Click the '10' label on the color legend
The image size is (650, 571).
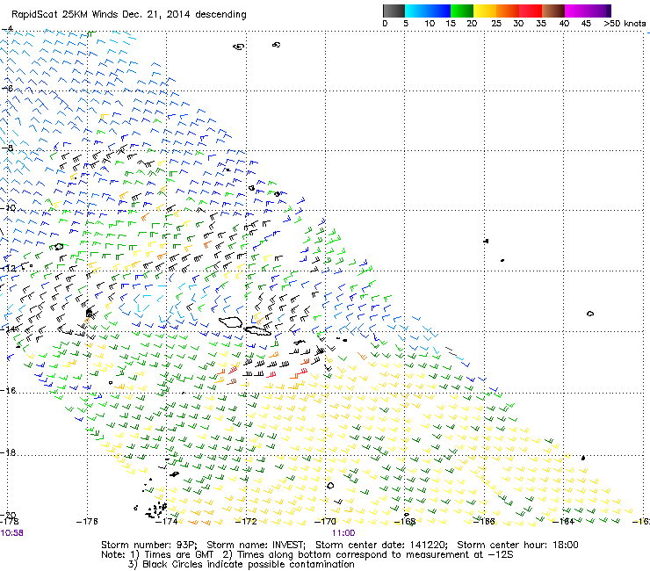430,24
